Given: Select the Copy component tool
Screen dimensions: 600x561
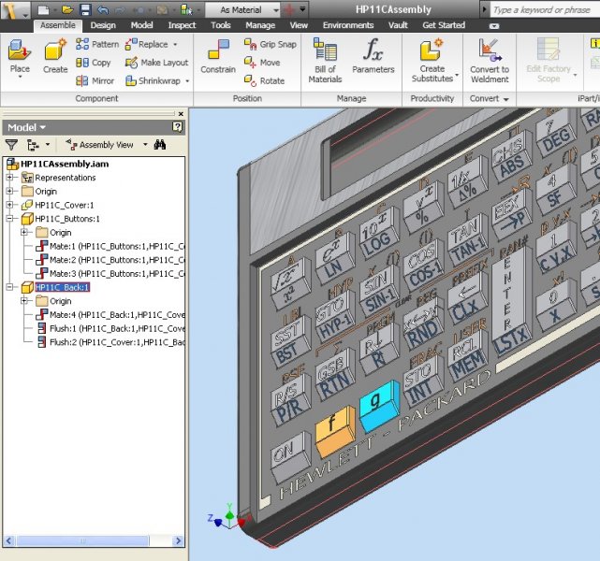Looking at the screenshot, I should [94, 63].
